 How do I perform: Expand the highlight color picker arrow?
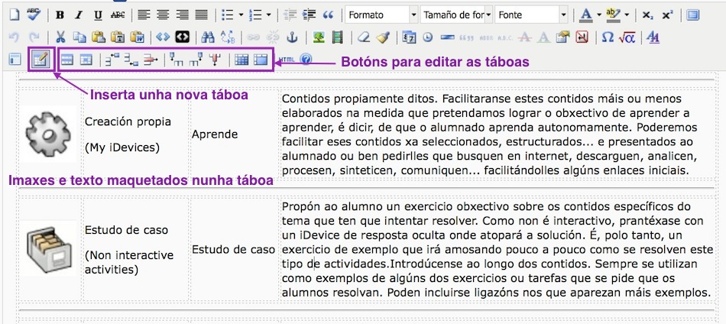pyautogui.click(x=627, y=15)
